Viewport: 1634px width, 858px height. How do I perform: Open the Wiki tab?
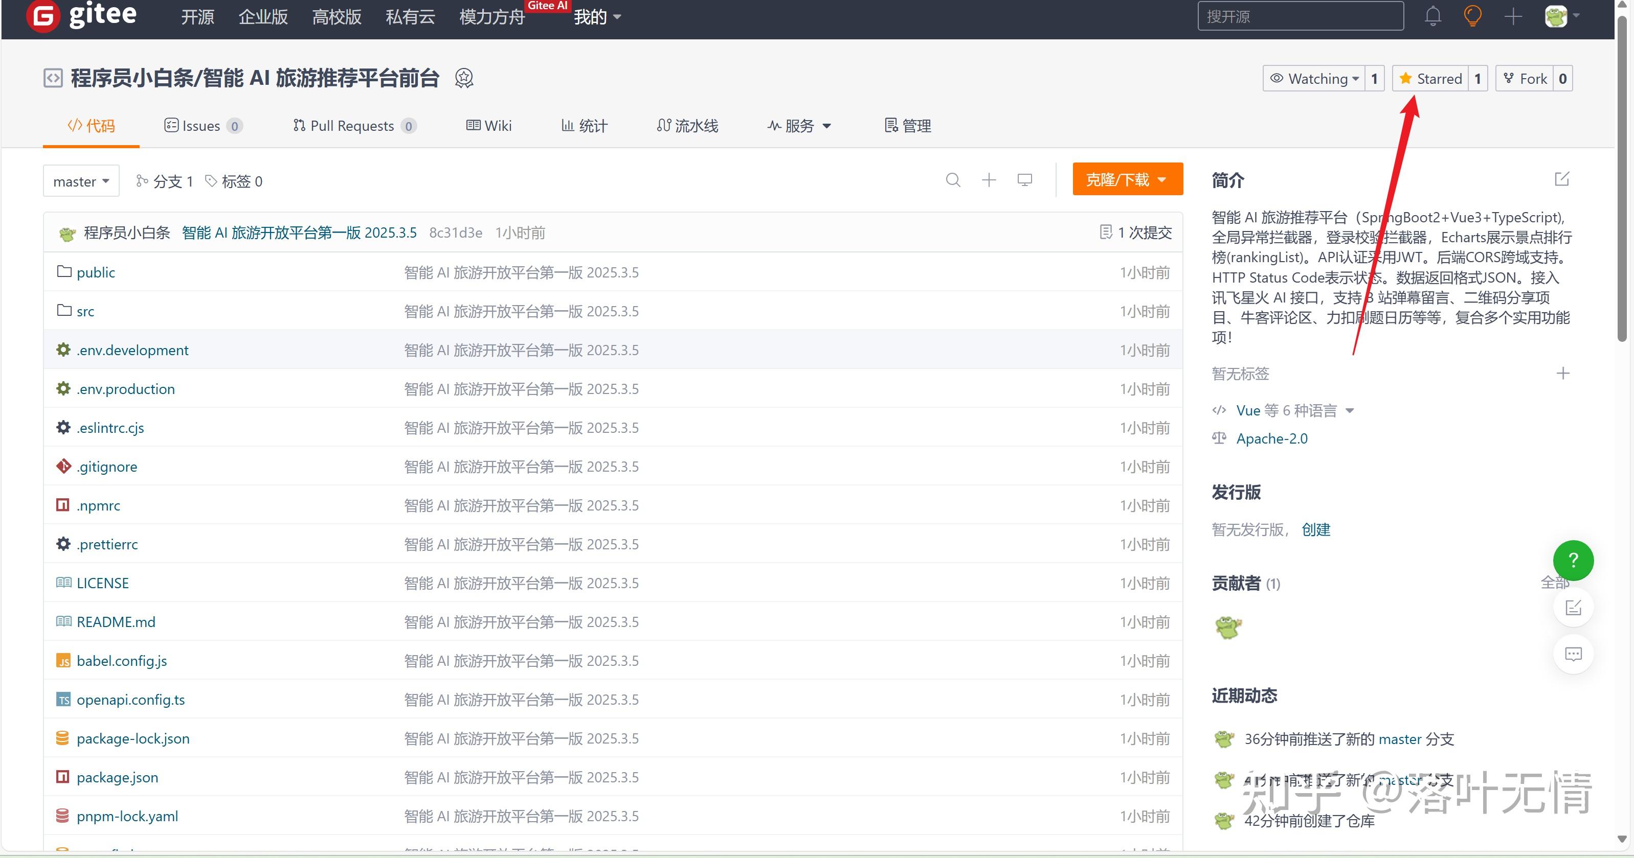[x=489, y=126]
